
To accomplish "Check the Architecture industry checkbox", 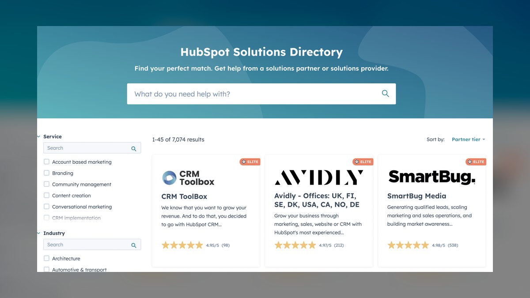I will pyautogui.click(x=46, y=258).
